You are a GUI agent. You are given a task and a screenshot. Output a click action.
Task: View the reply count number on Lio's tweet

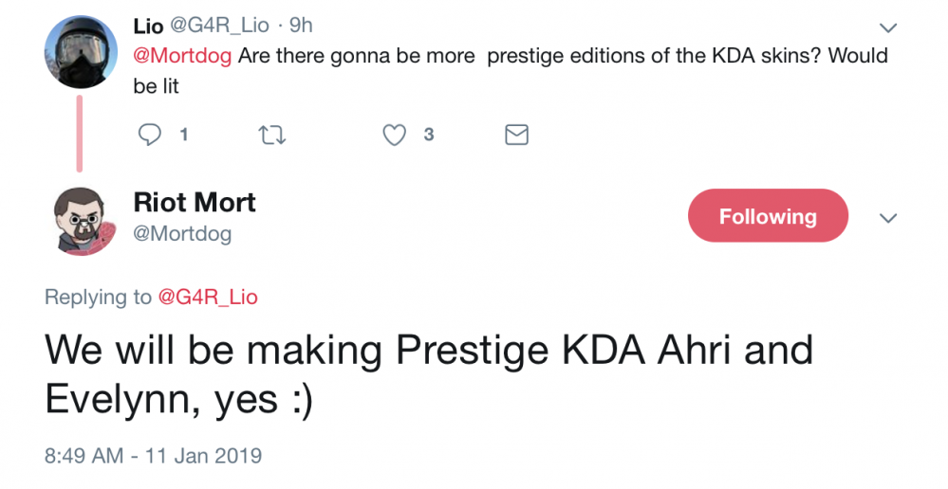184,135
